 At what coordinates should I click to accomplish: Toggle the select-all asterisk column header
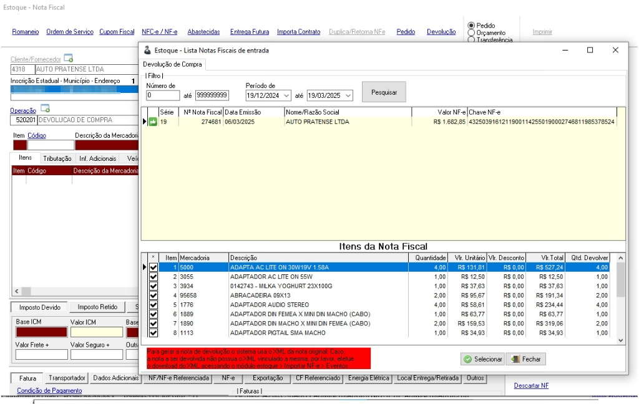coord(153,257)
